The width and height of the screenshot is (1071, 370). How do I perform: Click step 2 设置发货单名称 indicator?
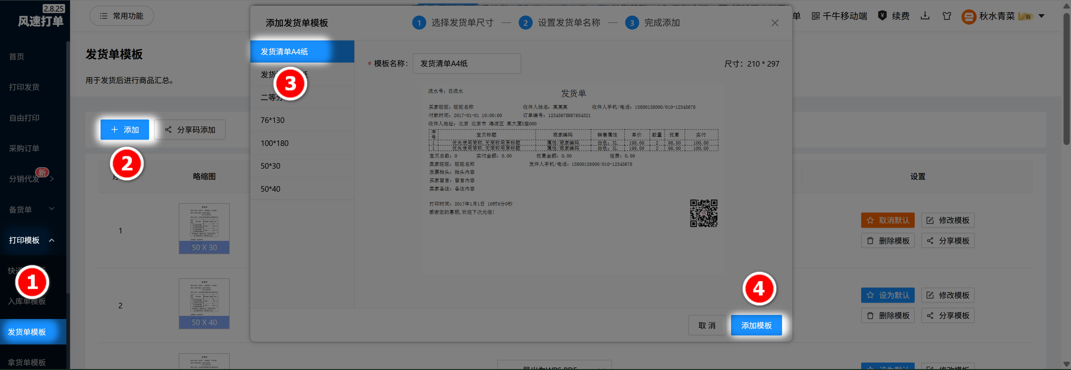coord(559,23)
